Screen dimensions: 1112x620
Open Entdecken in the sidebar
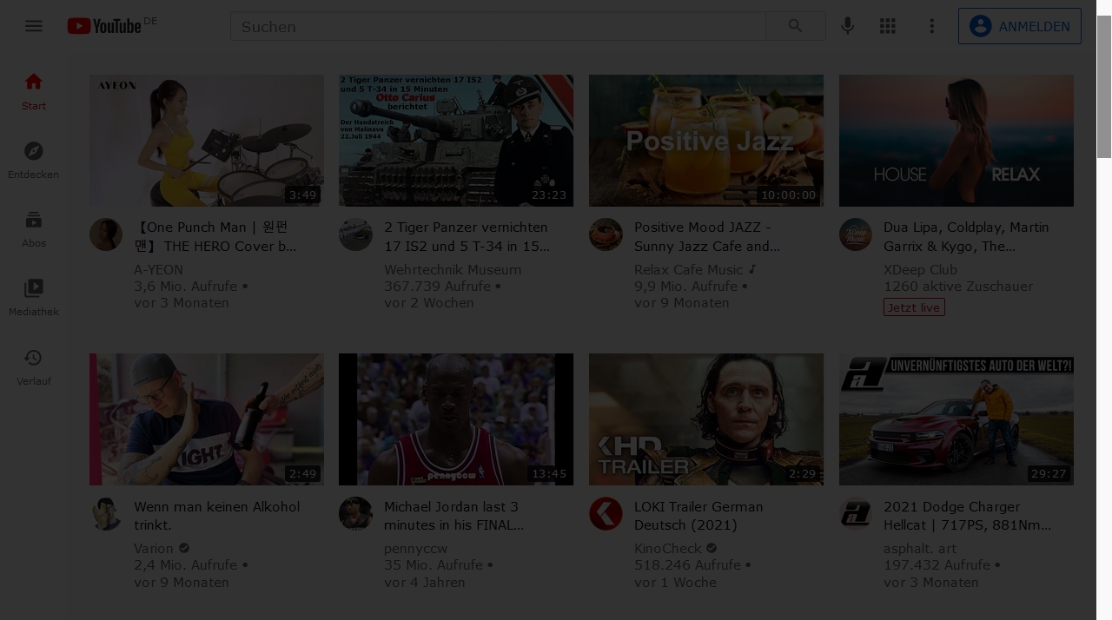tap(34, 161)
